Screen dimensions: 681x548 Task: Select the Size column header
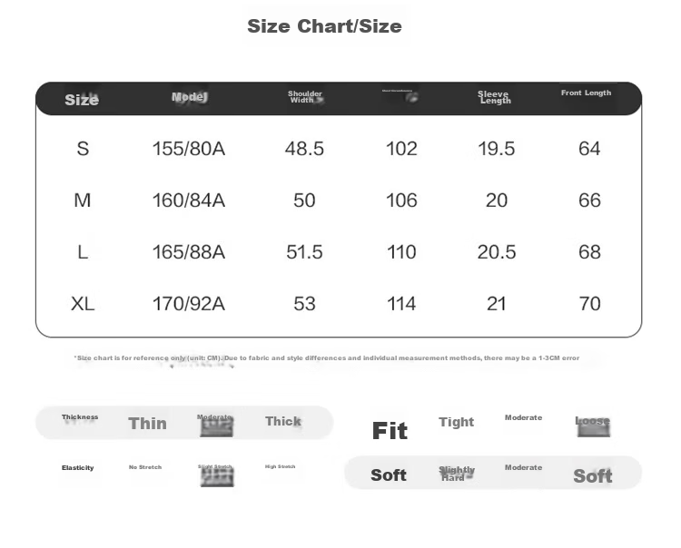click(x=82, y=100)
